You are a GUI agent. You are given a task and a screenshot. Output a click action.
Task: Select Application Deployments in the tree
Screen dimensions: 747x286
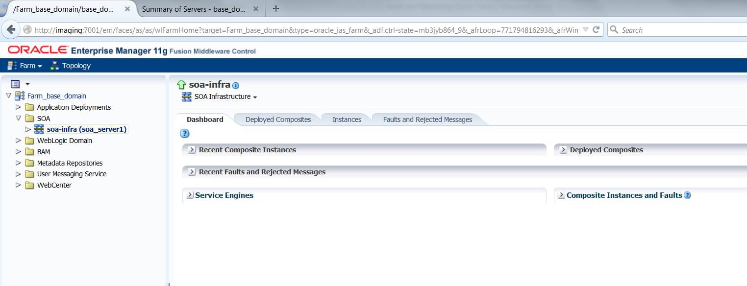coord(74,107)
